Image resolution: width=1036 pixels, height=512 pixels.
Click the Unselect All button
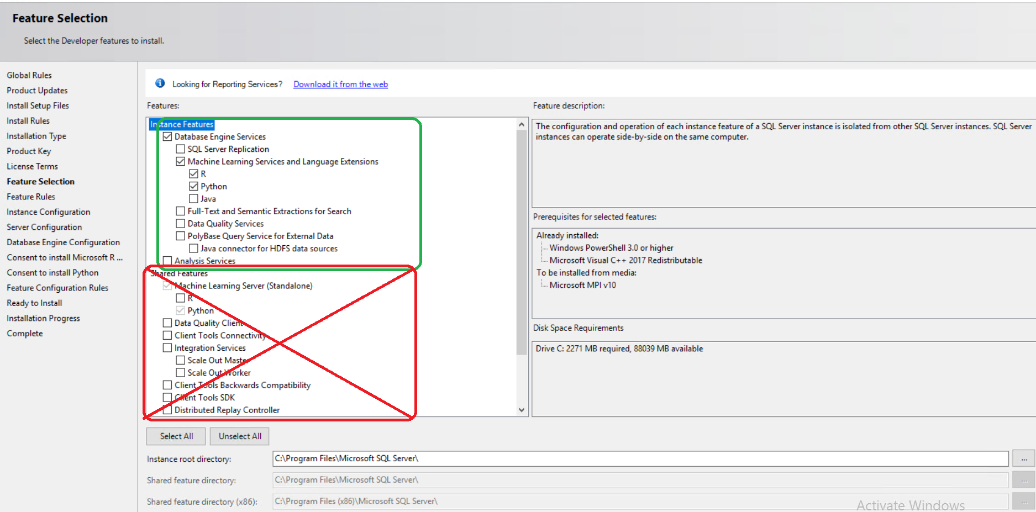(240, 436)
